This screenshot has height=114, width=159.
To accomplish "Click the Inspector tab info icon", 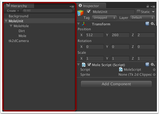I will click(80, 6).
